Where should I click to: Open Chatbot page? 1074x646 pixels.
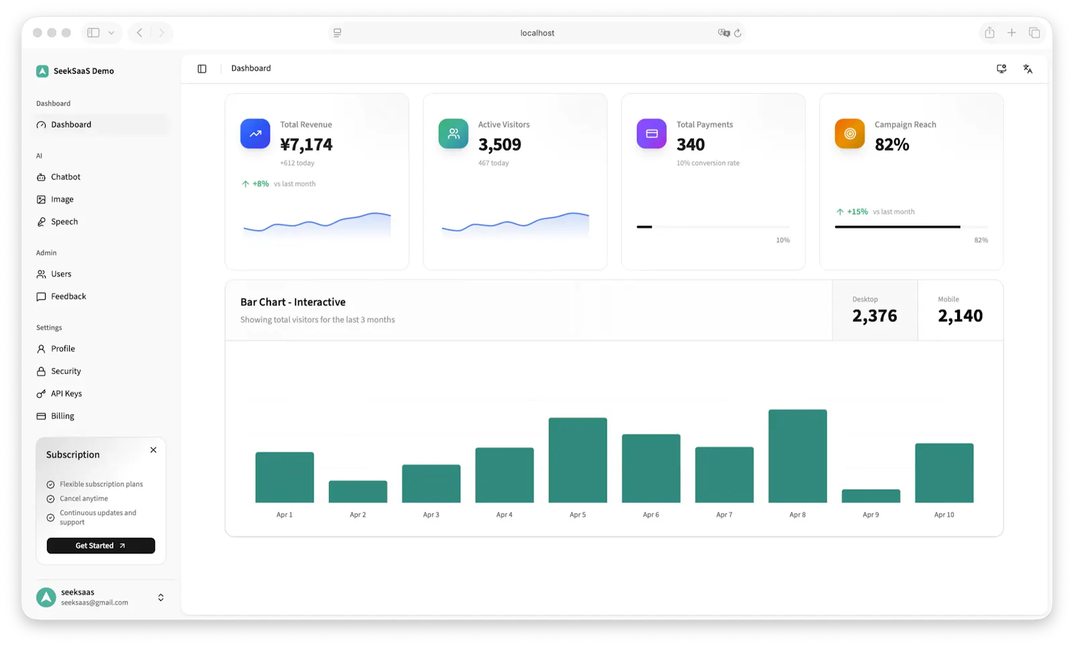tap(101, 177)
